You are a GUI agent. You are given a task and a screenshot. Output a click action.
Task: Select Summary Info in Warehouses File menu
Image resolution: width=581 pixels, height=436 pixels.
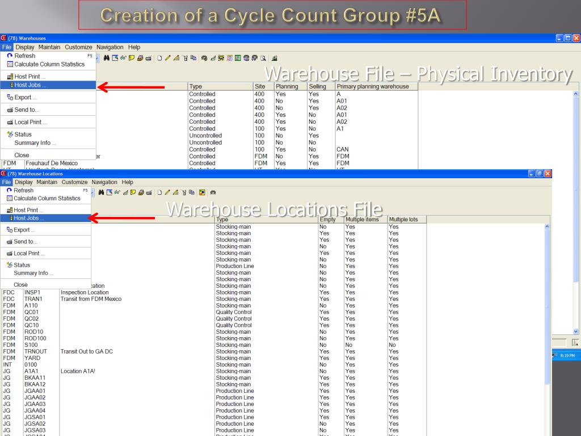pyautogui.click(x=48, y=142)
